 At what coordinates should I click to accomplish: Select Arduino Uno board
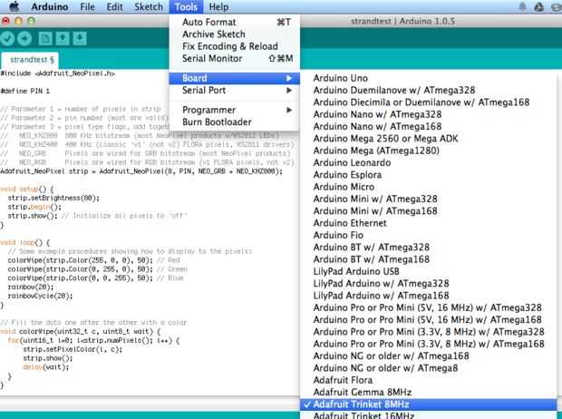click(429, 78)
